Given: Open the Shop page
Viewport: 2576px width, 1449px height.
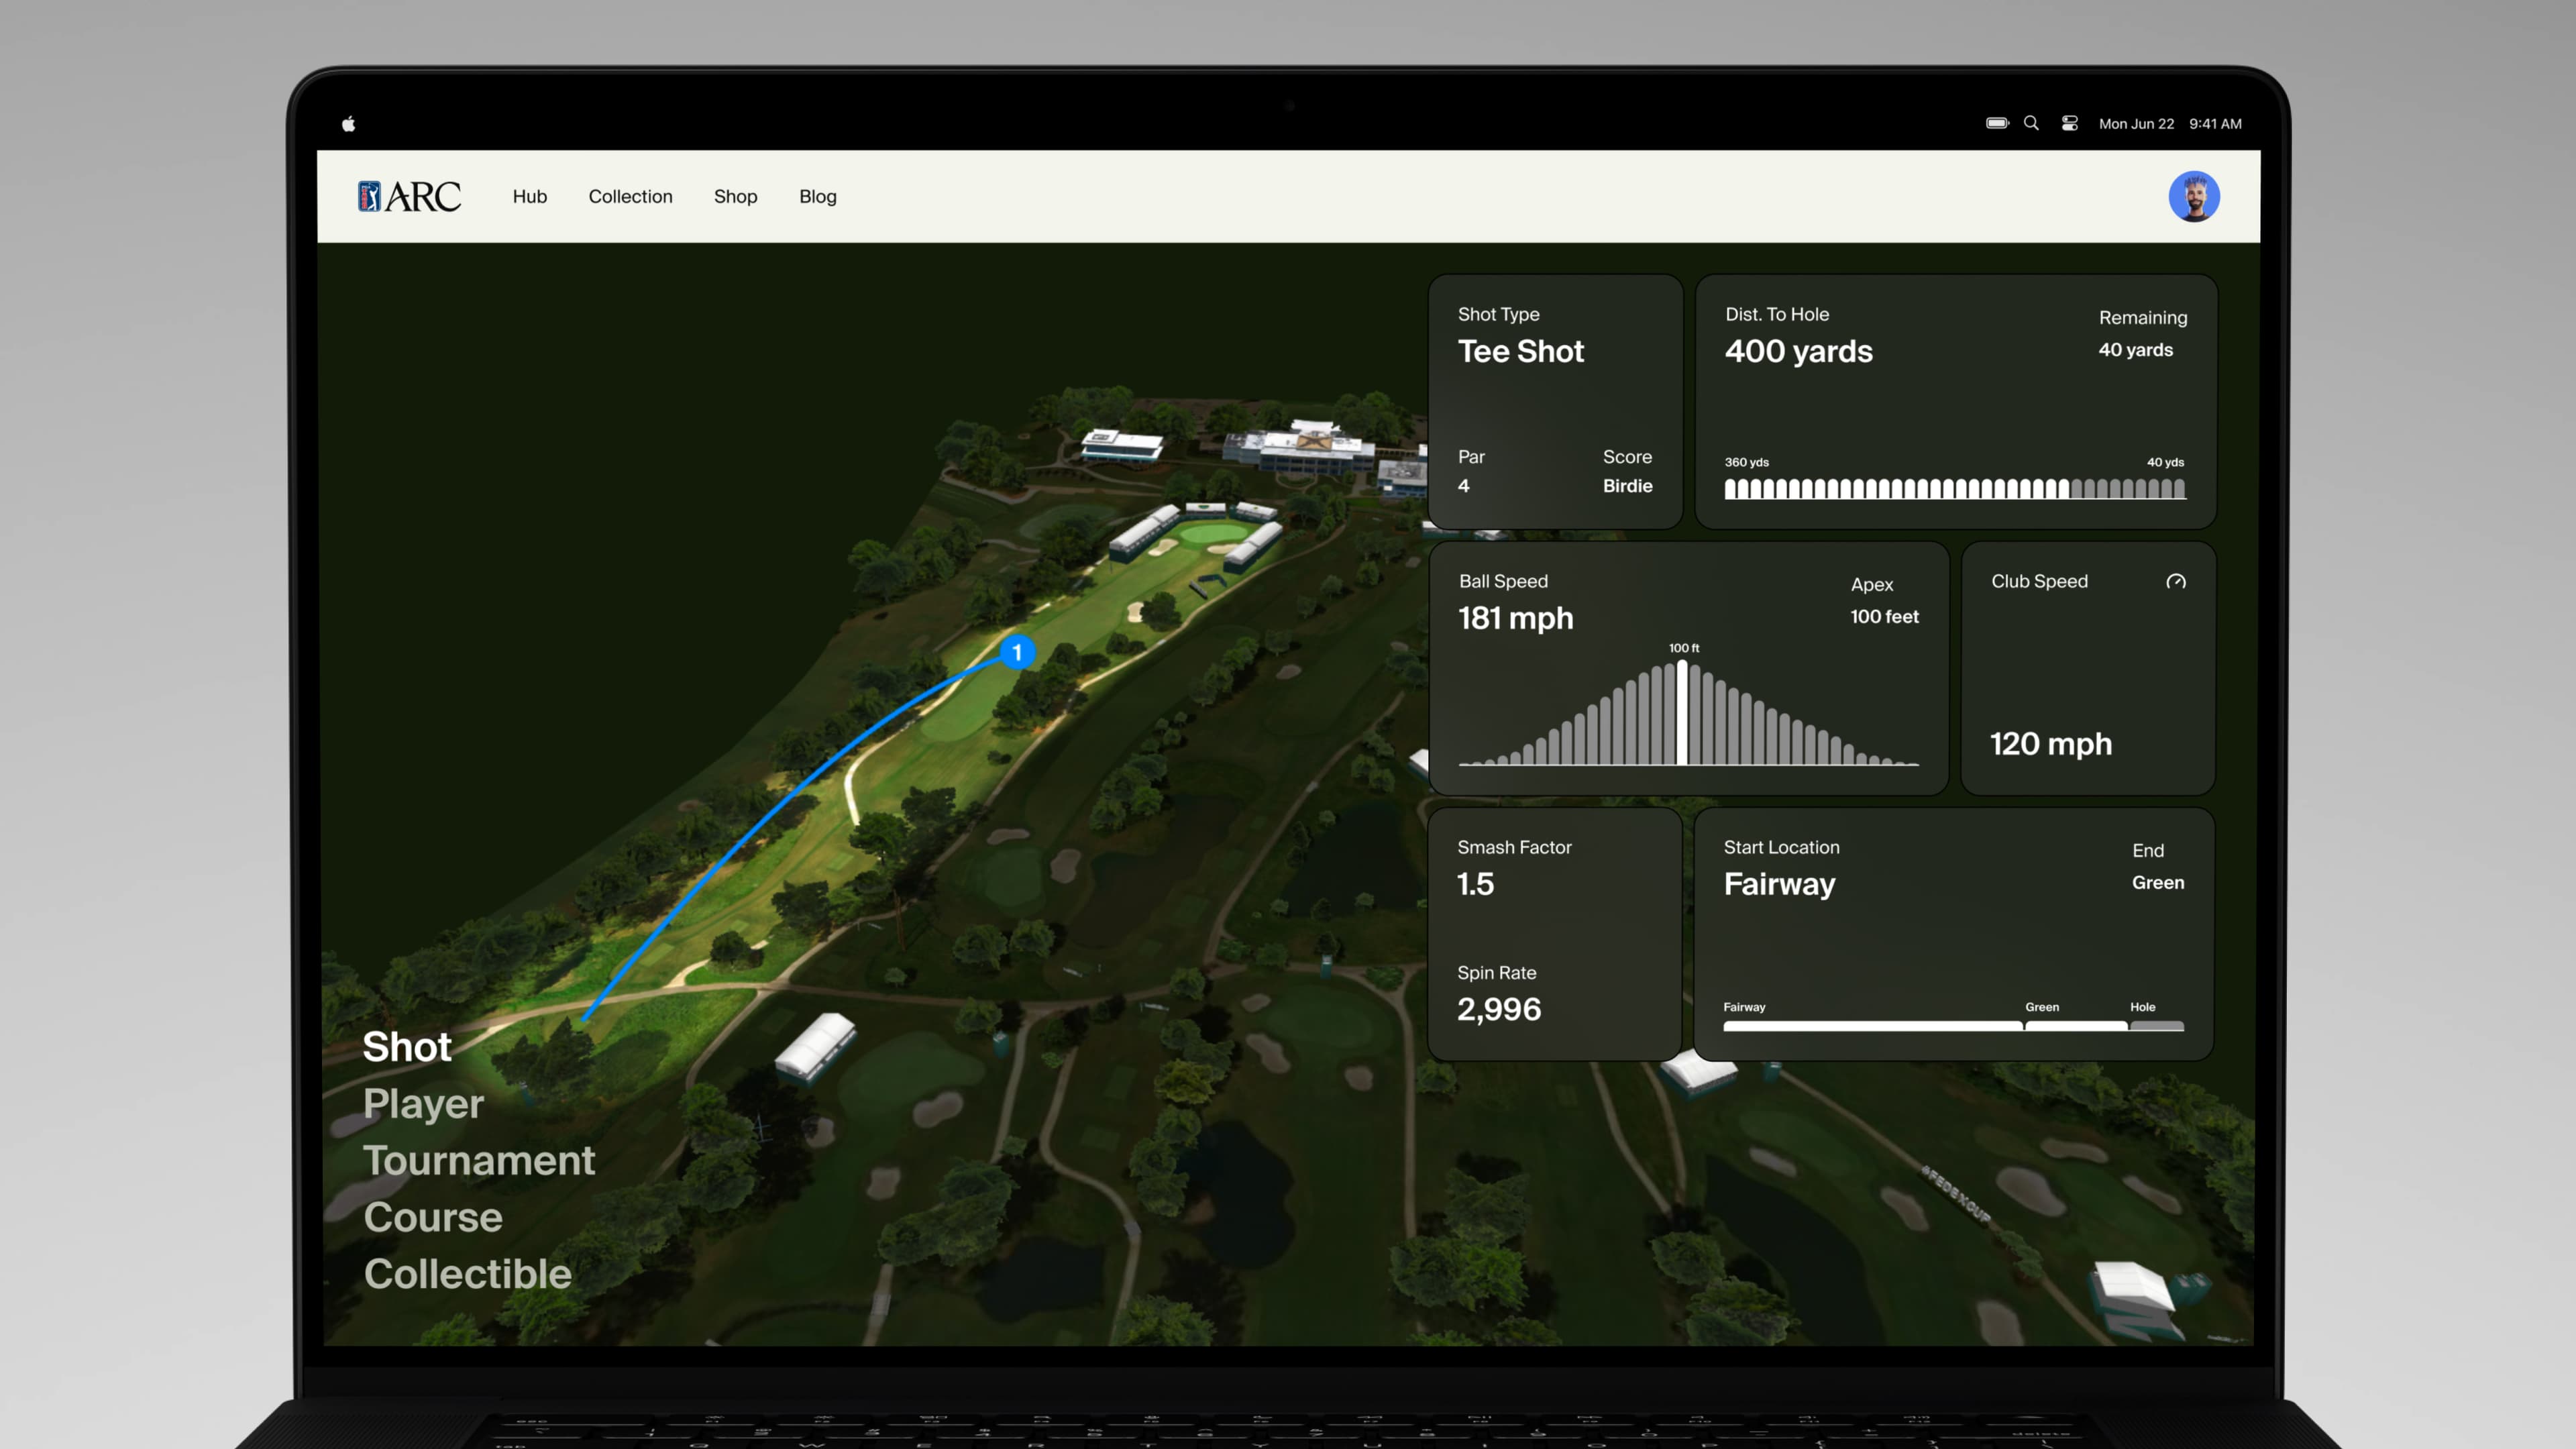Looking at the screenshot, I should 735,196.
